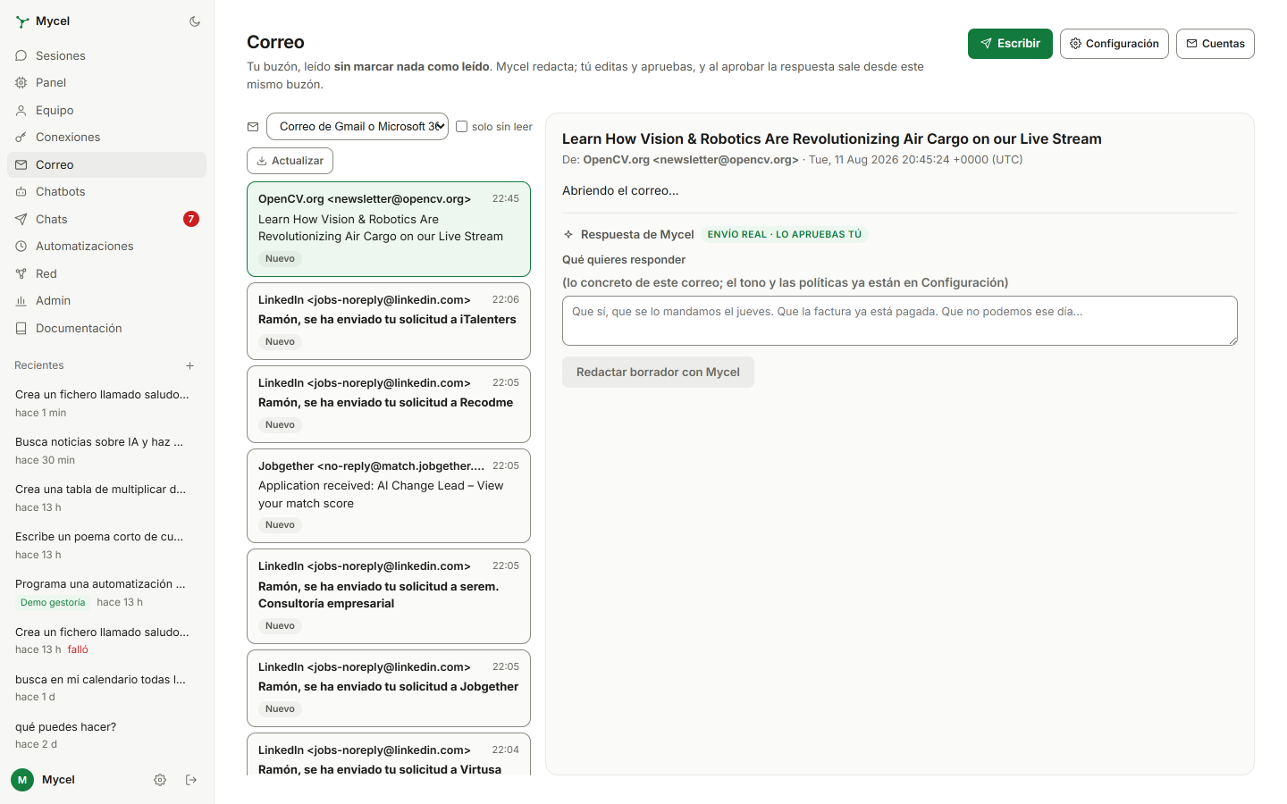This screenshot has width=1287, height=804.
Task: Open Documentación in the sidebar
Action: click(107, 328)
